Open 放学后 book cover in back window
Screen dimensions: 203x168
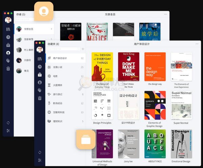tap(150, 32)
